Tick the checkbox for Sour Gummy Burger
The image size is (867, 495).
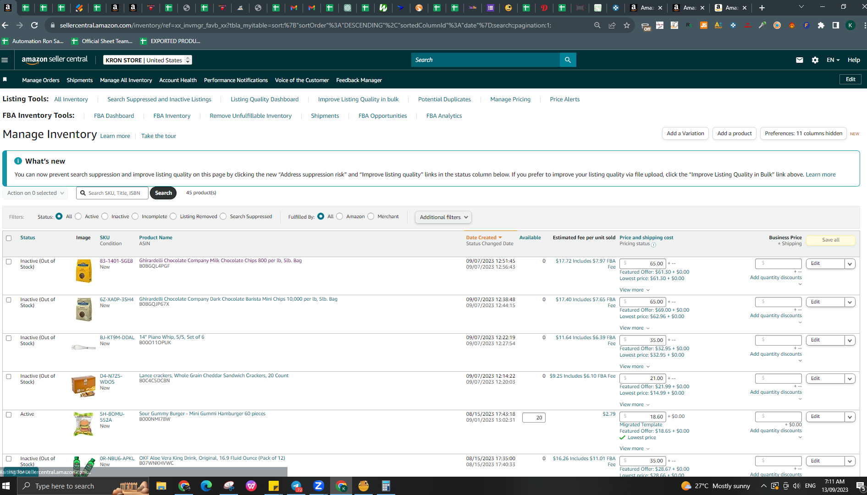coord(9,415)
